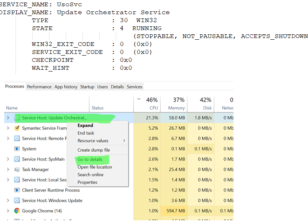Switch to the Services tab
308x224 pixels.
[x=134, y=87]
